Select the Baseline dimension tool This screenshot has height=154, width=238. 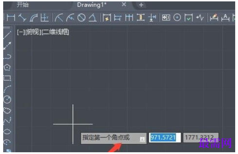pyautogui.click(x=118, y=18)
